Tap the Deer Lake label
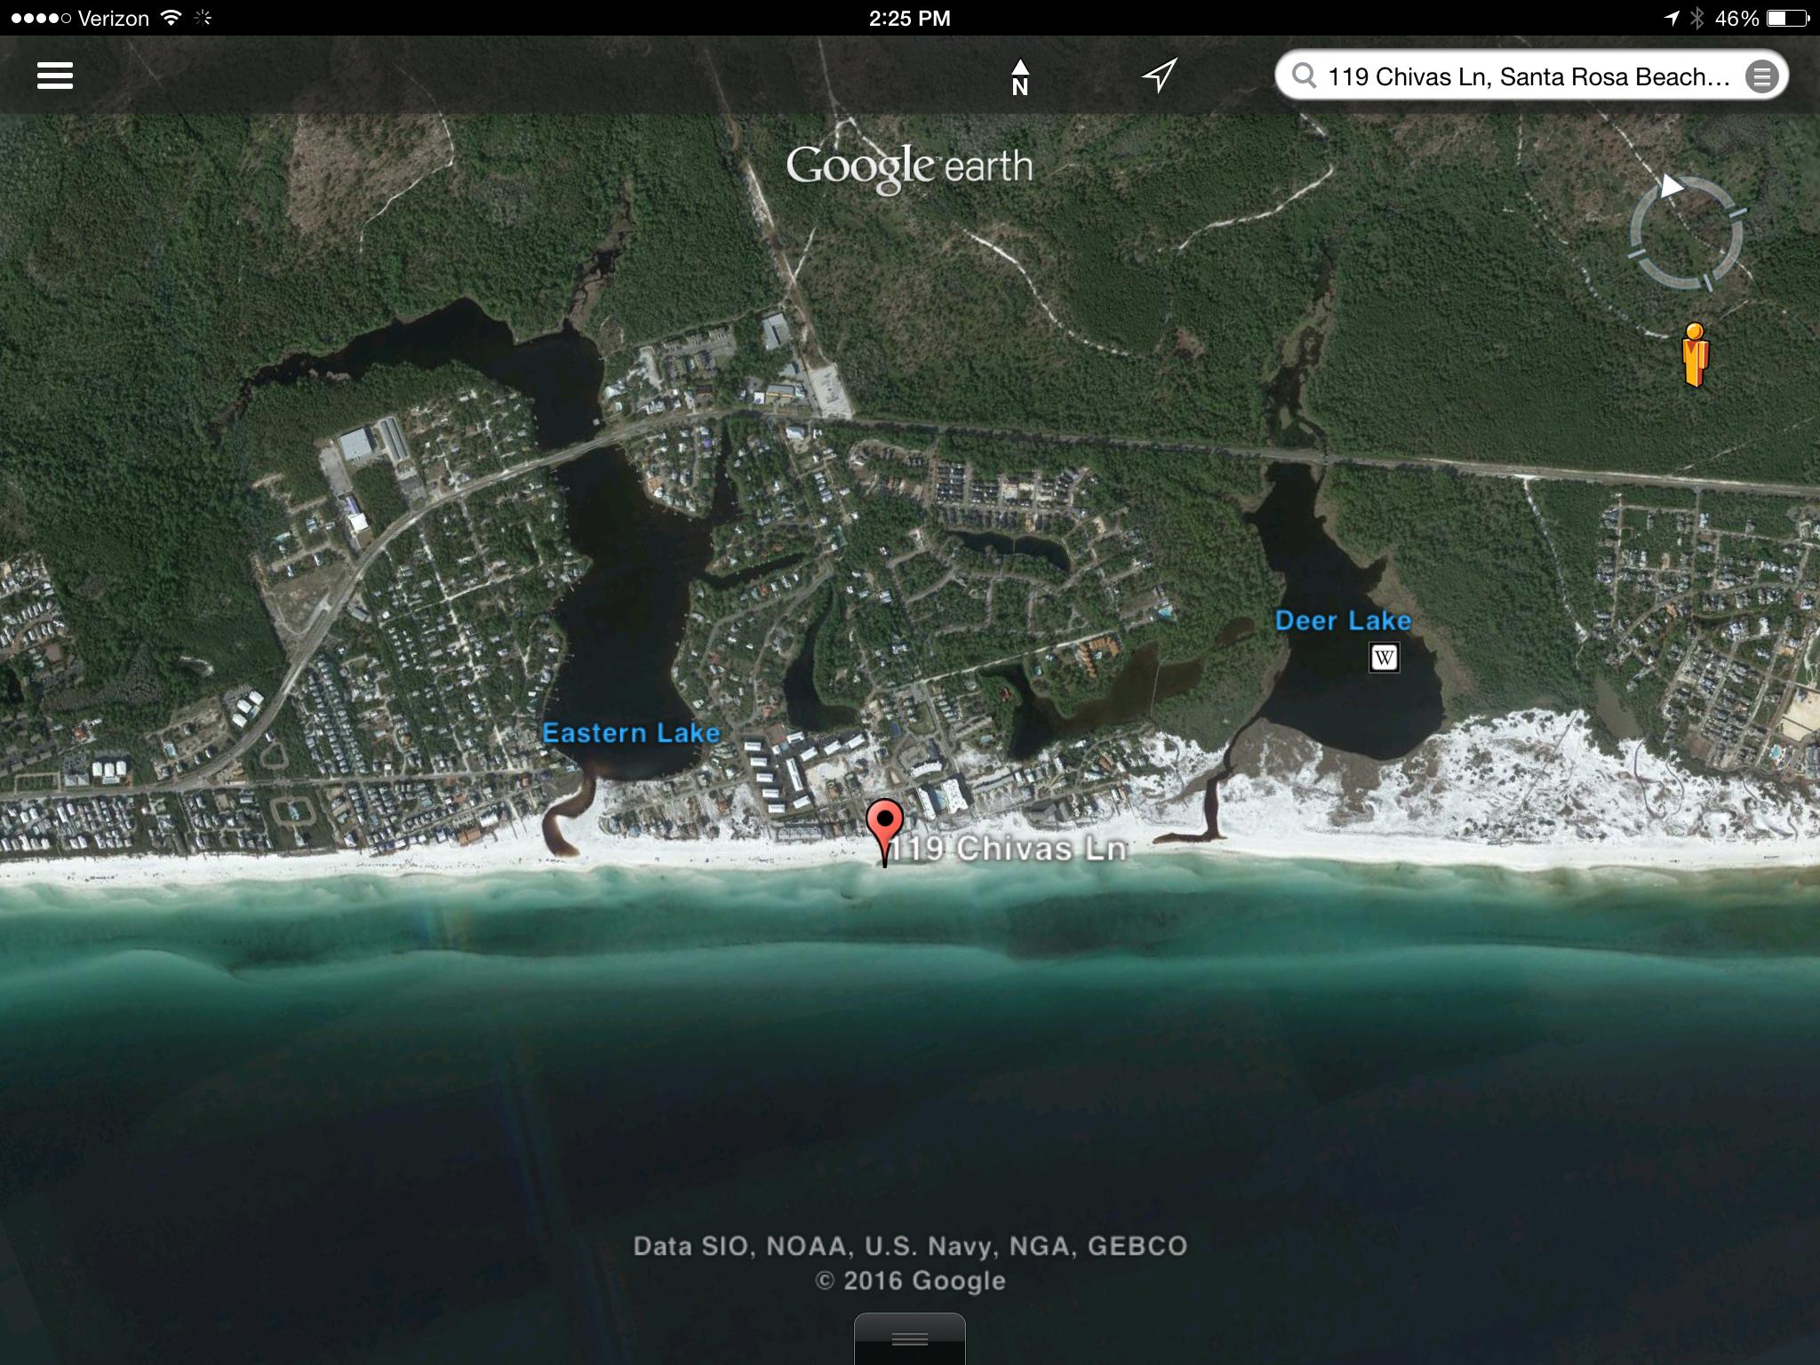The width and height of the screenshot is (1820, 1365). (1342, 620)
